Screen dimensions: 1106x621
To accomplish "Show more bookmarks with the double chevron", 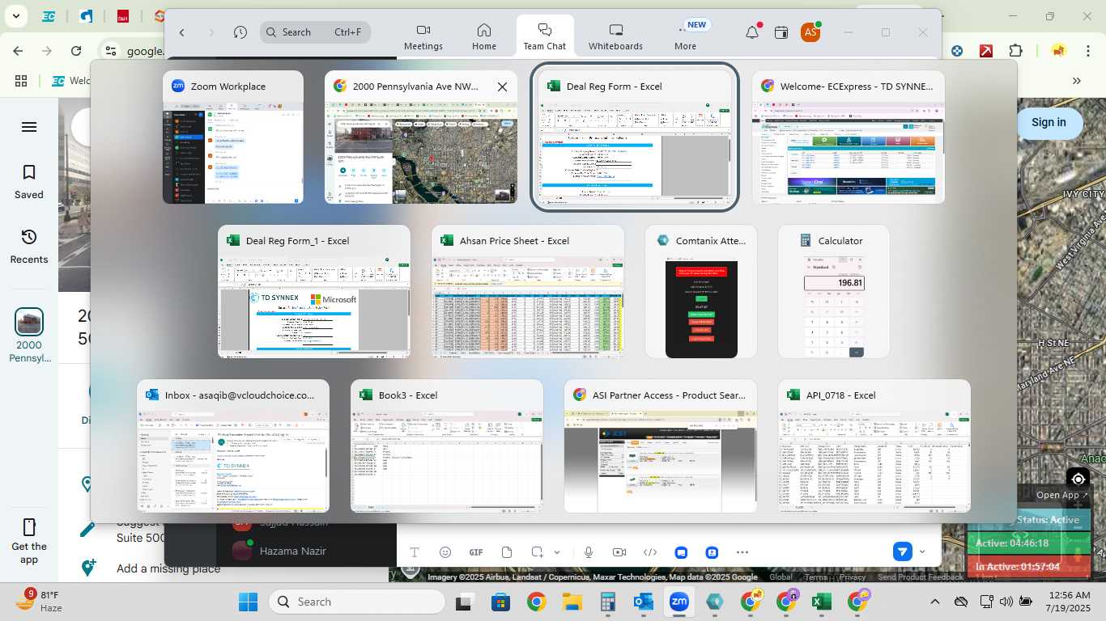I will (1077, 81).
